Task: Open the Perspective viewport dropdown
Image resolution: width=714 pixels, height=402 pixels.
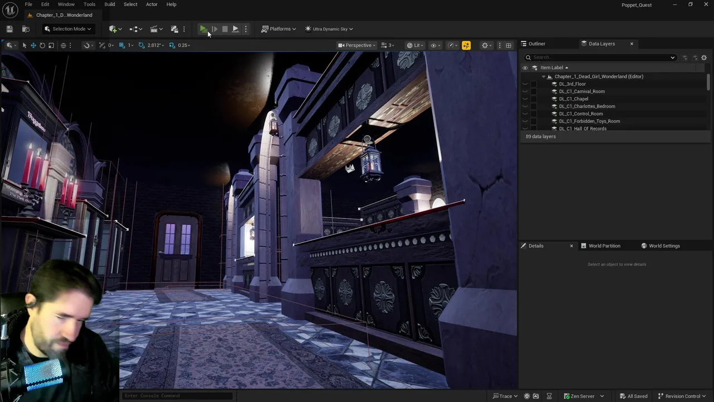Action: [357, 45]
